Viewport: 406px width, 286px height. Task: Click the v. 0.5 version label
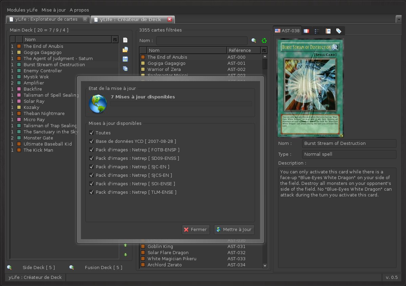[x=392, y=277]
